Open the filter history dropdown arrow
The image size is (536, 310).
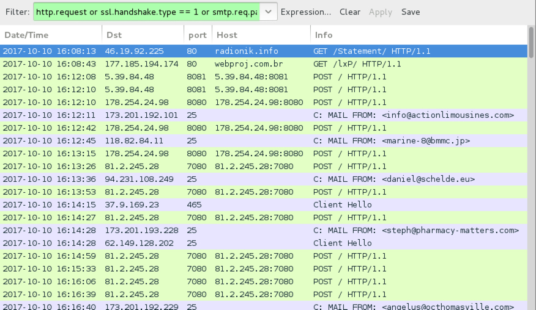269,12
